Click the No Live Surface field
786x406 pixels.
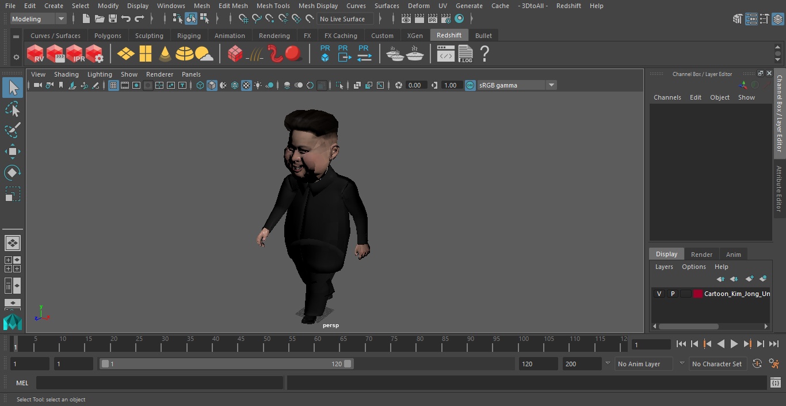[345, 19]
